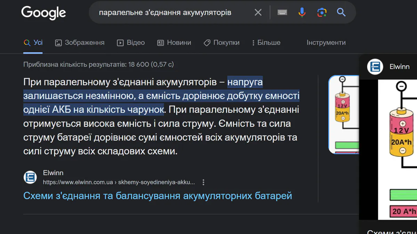The width and height of the screenshot is (417, 234).
Task: Open the Інструменти search tools
Action: (x=326, y=43)
